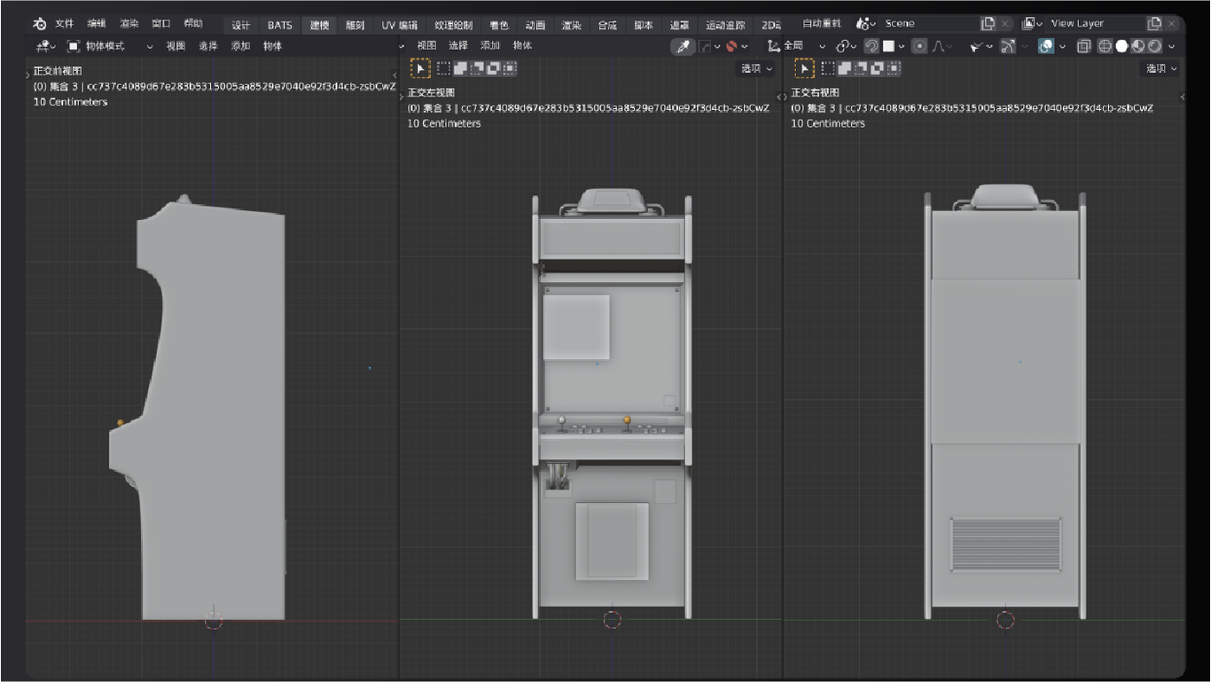
Task: Switch to solid viewport shading
Action: tap(1121, 46)
